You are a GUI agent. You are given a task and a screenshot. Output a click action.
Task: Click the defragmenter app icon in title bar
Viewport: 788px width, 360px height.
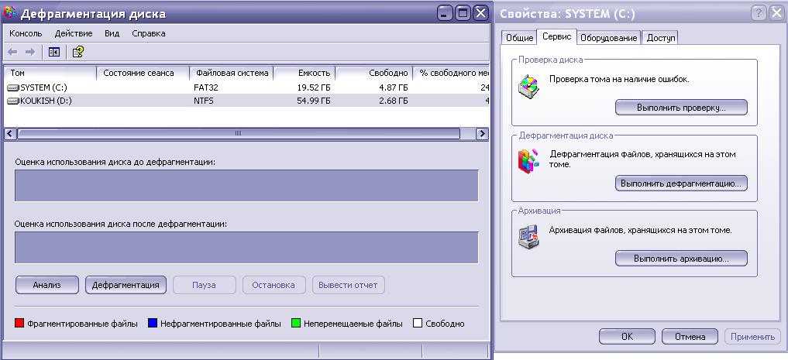[9, 12]
